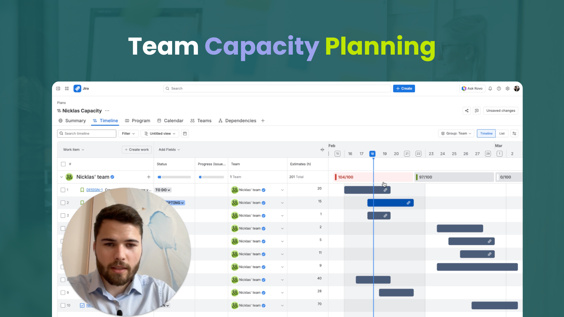
Task: Click the task icon in row 10
Action: point(82,306)
